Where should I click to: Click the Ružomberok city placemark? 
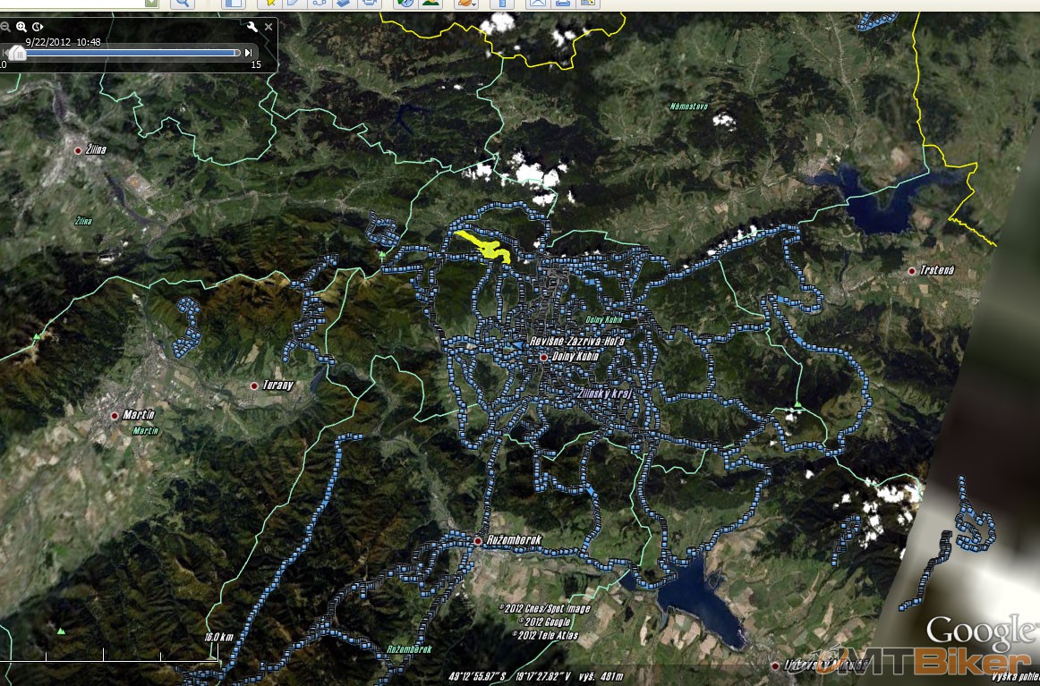point(478,541)
